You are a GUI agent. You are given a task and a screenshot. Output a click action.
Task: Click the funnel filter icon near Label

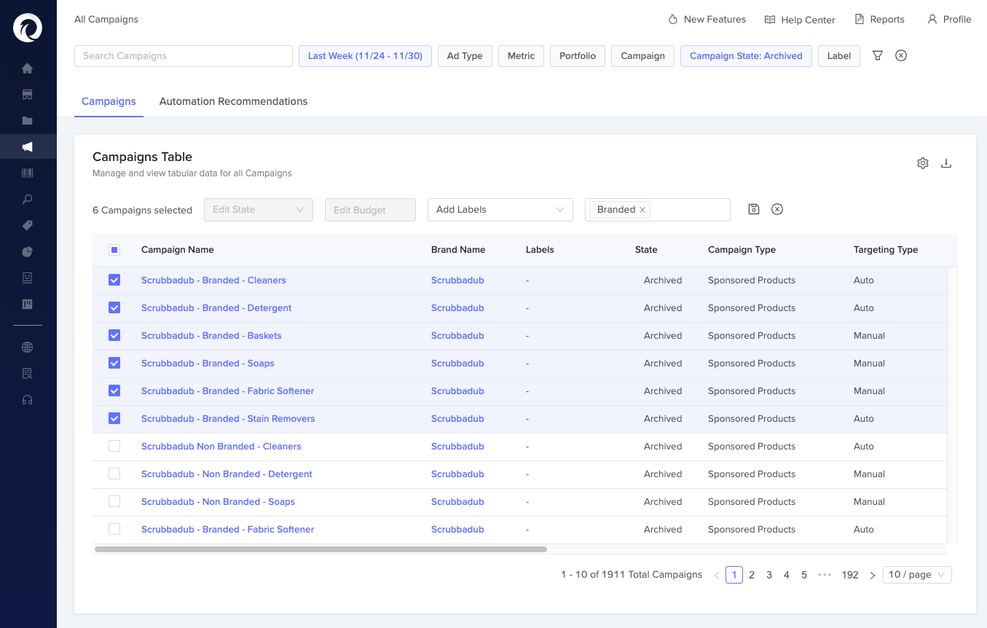point(877,55)
